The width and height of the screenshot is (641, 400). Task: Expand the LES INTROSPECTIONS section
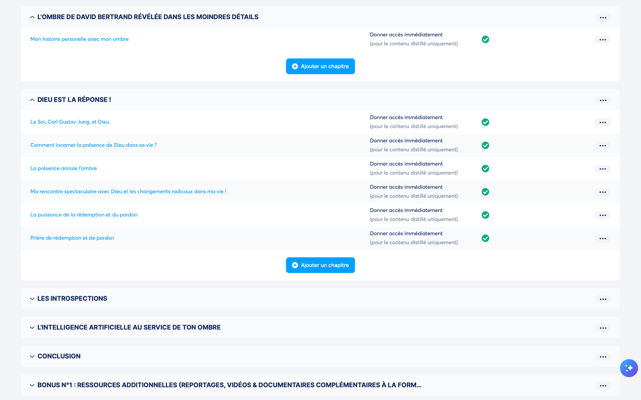point(32,299)
